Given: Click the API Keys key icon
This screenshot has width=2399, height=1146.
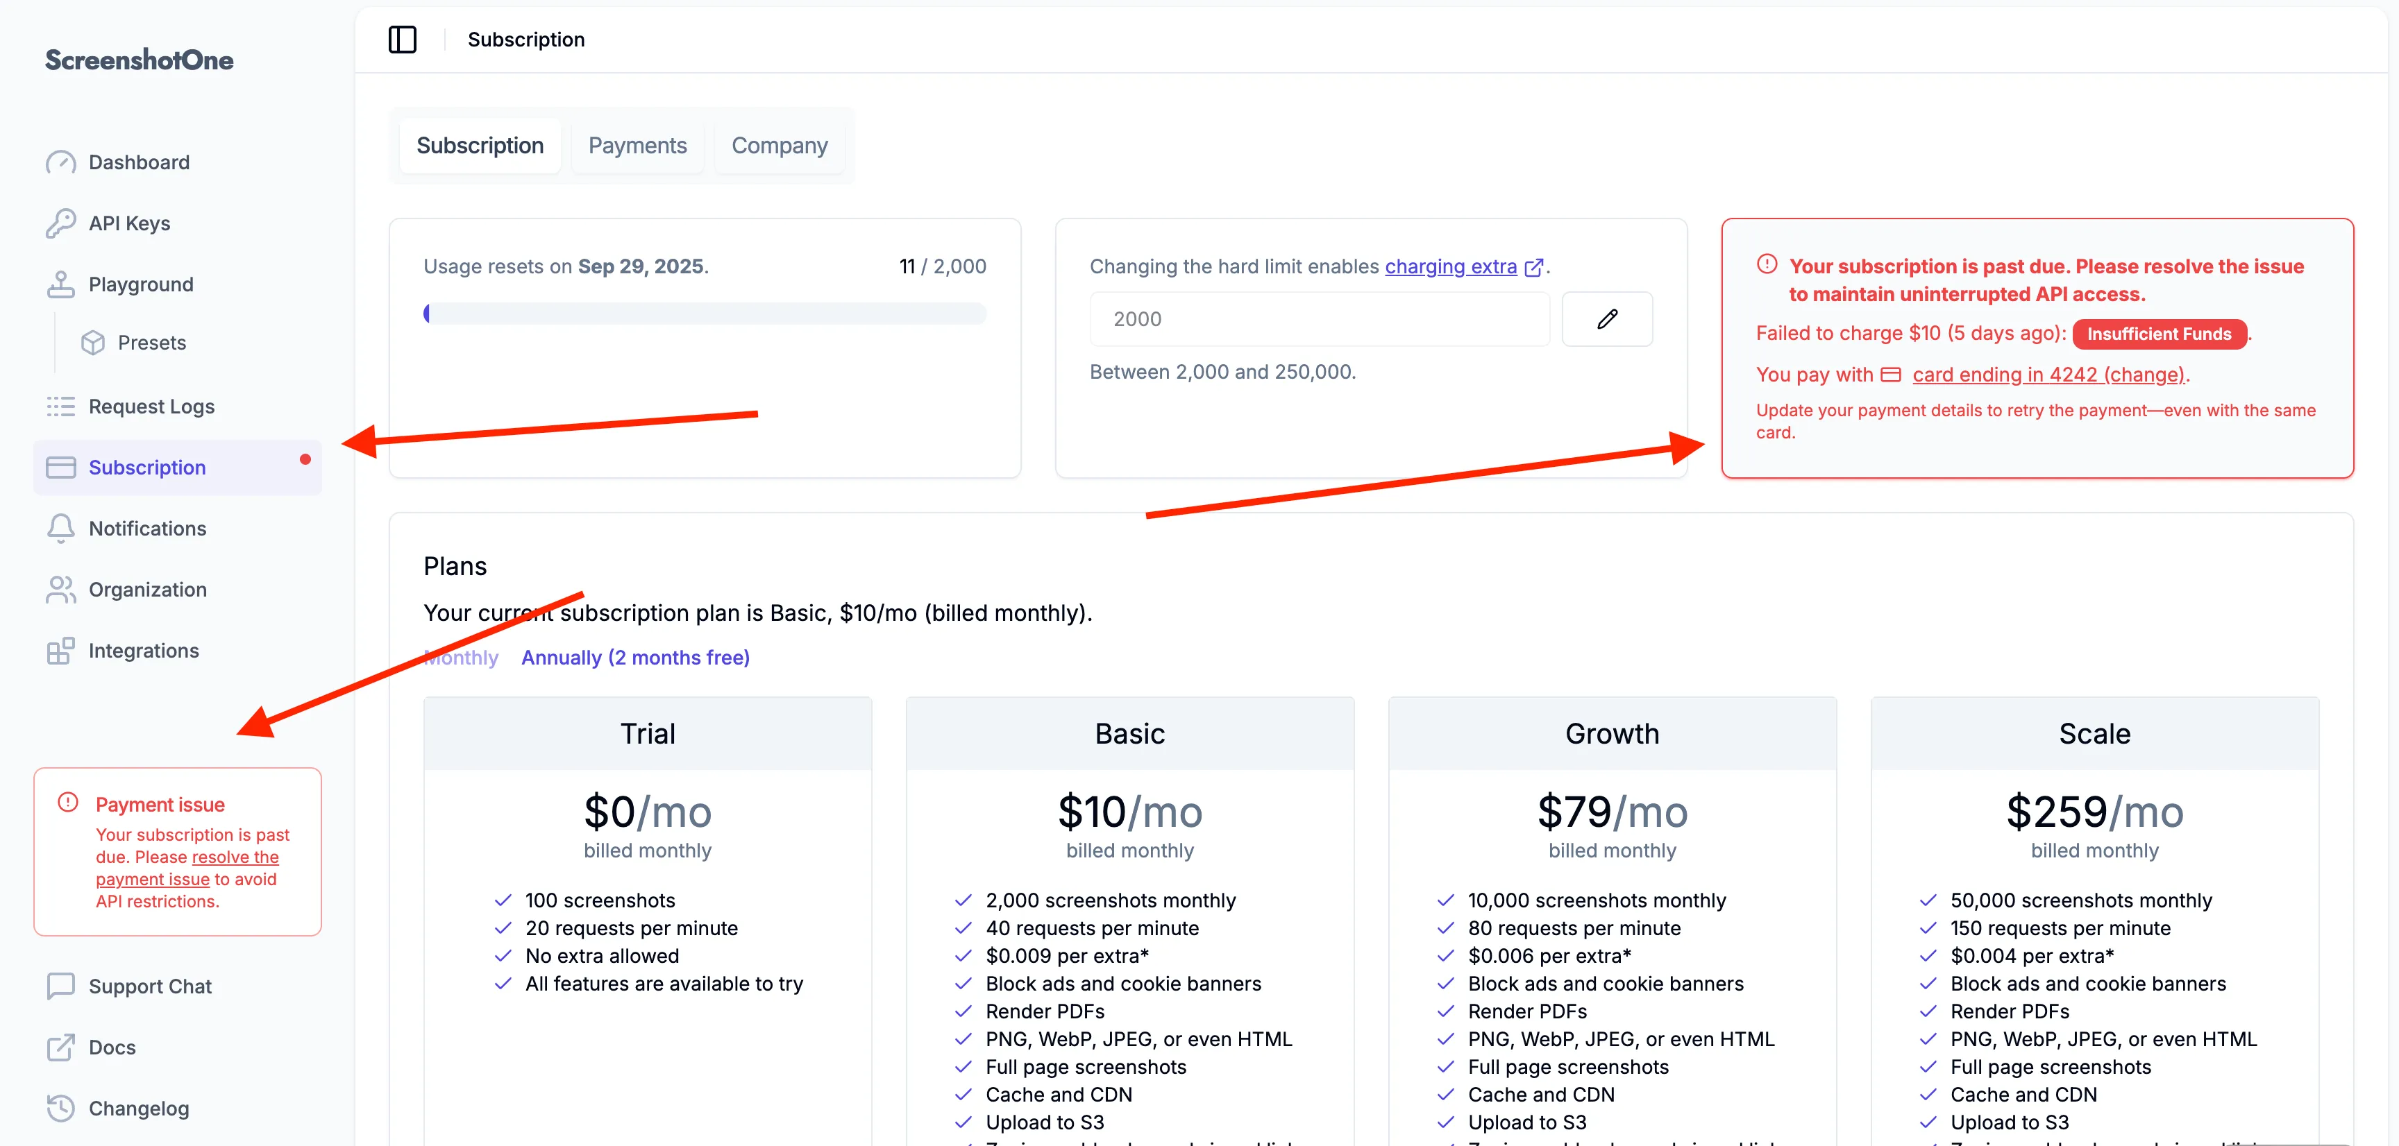Looking at the screenshot, I should coord(60,223).
